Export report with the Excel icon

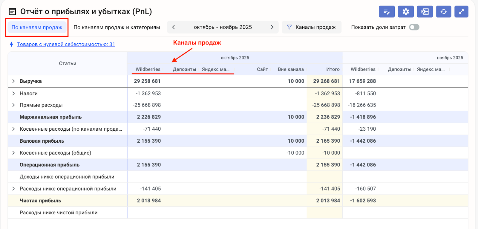click(x=425, y=12)
